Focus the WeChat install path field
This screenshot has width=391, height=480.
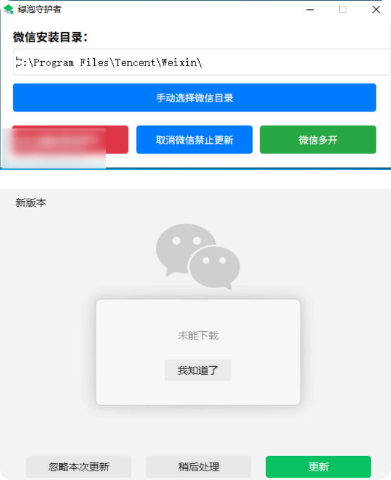pyautogui.click(x=202, y=62)
